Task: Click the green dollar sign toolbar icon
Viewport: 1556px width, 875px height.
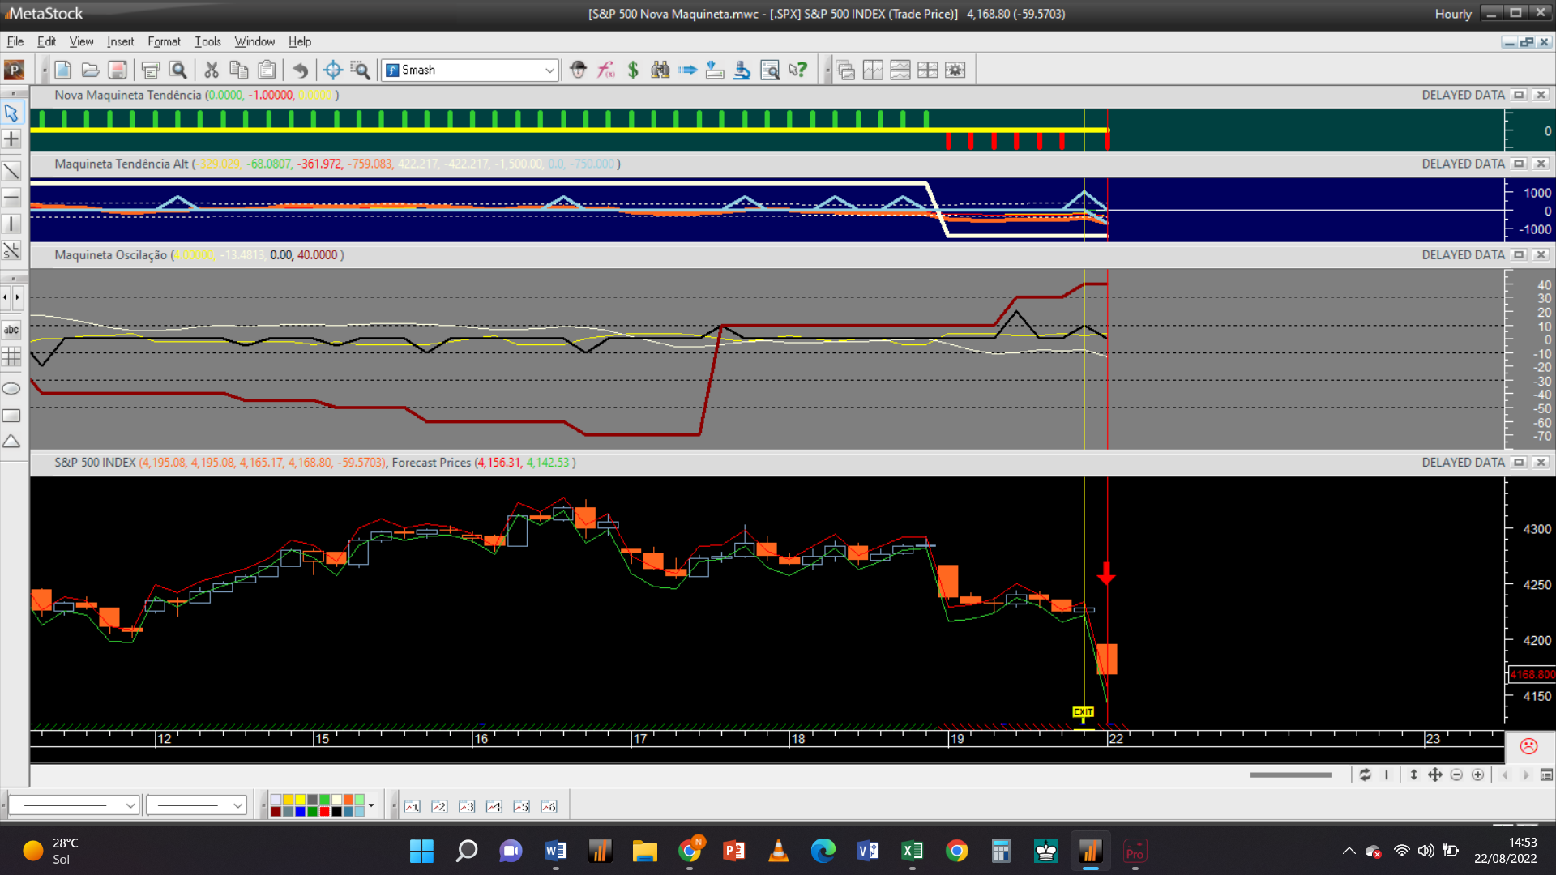Action: coord(633,70)
